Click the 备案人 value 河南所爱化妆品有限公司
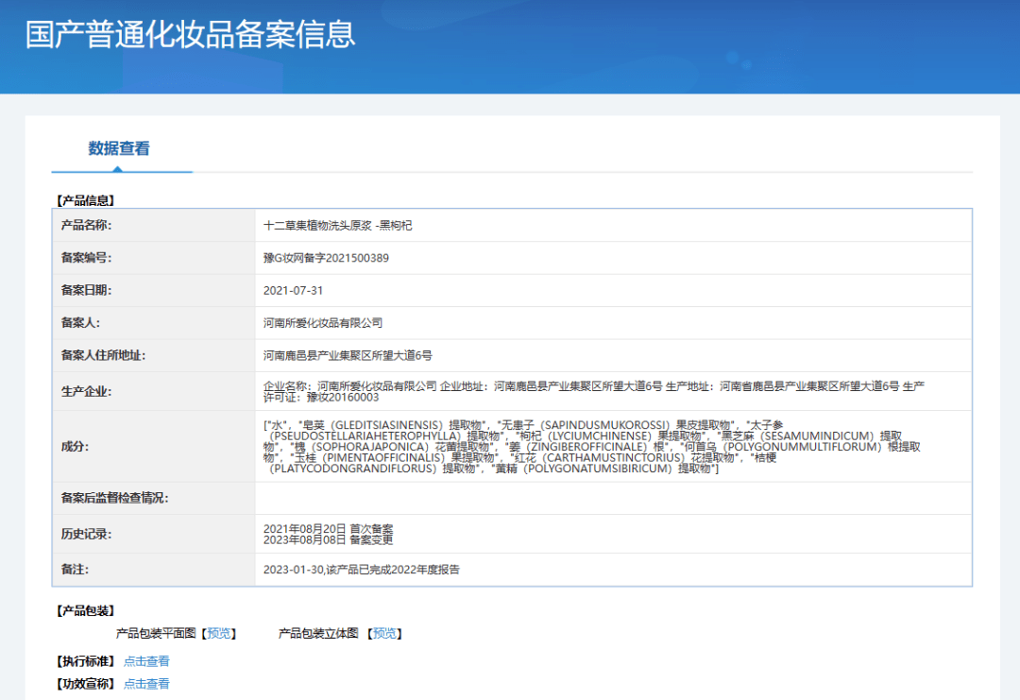1020x700 pixels. click(x=323, y=323)
